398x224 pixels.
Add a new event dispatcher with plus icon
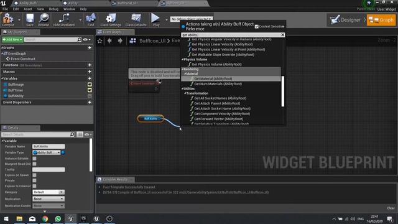90,102
